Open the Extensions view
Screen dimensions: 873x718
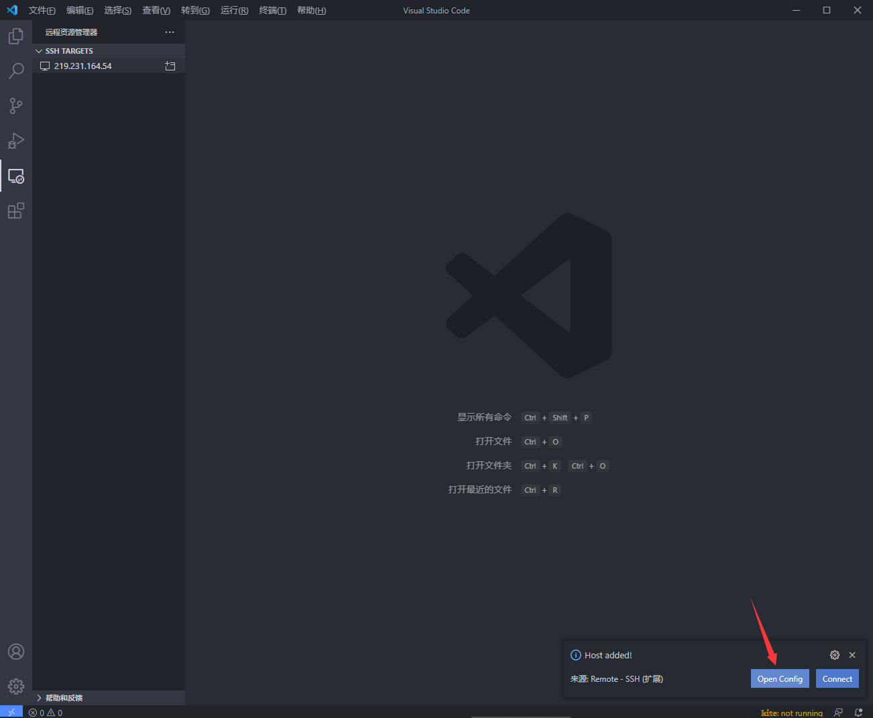tap(16, 211)
